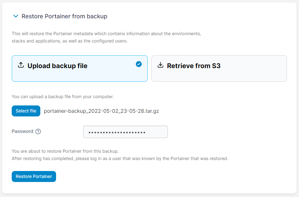Click the blue checkmark on Upload backup file
The height and width of the screenshot is (197, 299).
(x=139, y=64)
